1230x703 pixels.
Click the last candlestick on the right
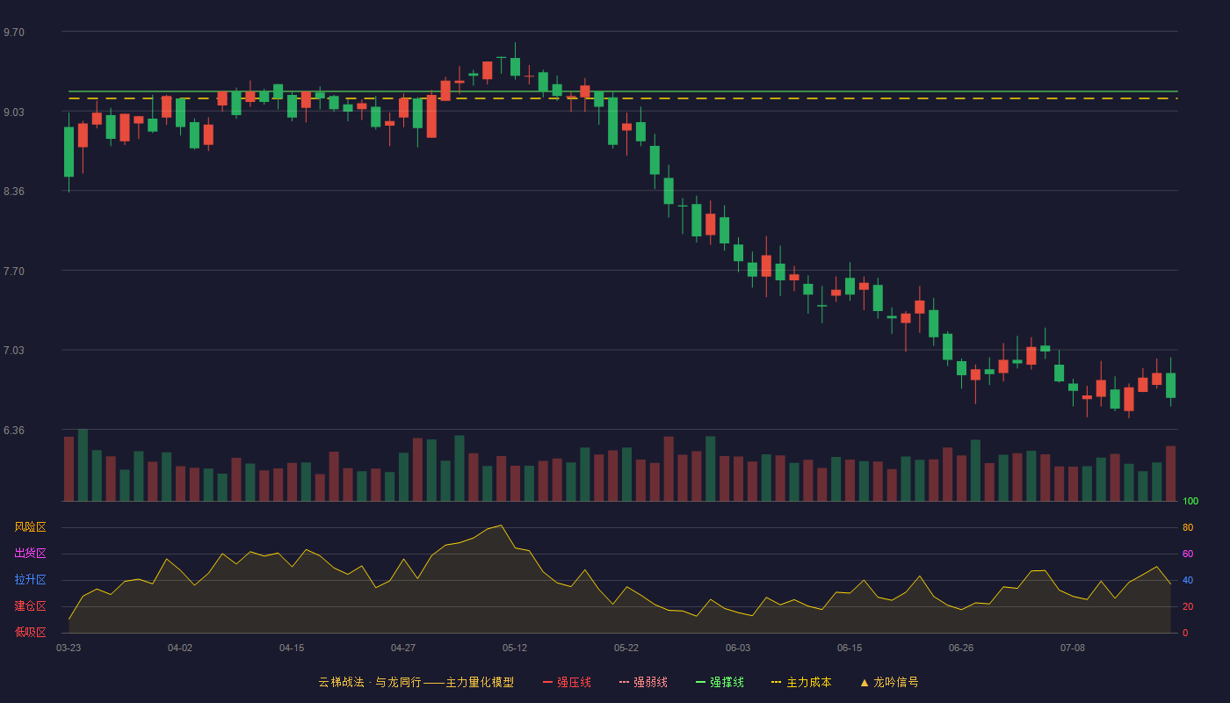pyautogui.click(x=1170, y=385)
